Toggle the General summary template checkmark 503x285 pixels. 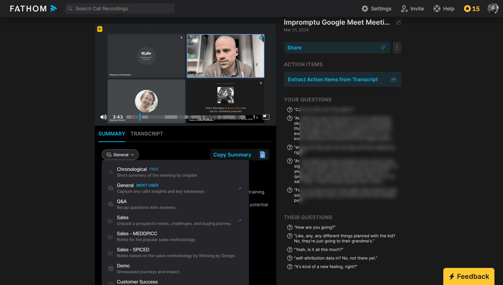240,188
